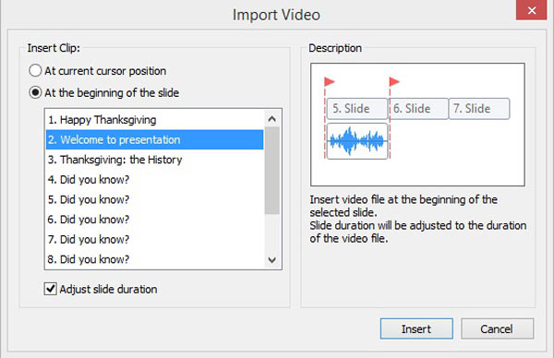
Task: Click the slide list scroll down arrow
Action: (271, 260)
